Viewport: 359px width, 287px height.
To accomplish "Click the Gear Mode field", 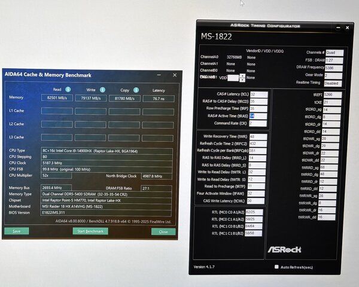I will [x=333, y=75].
